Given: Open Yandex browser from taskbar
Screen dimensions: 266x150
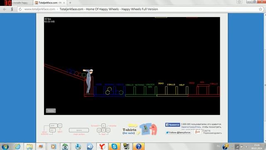Looking at the screenshot, I should coord(102,147).
